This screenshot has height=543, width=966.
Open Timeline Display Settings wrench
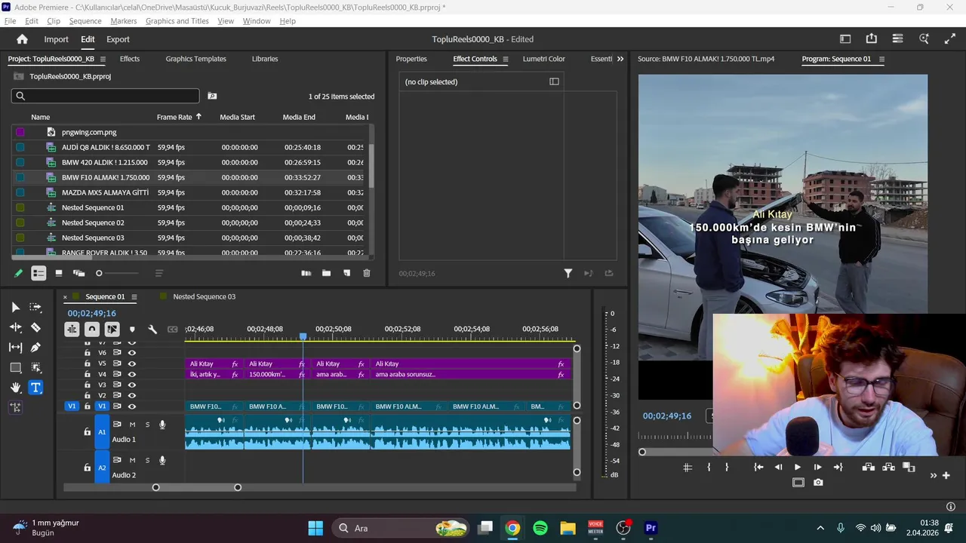coord(152,330)
